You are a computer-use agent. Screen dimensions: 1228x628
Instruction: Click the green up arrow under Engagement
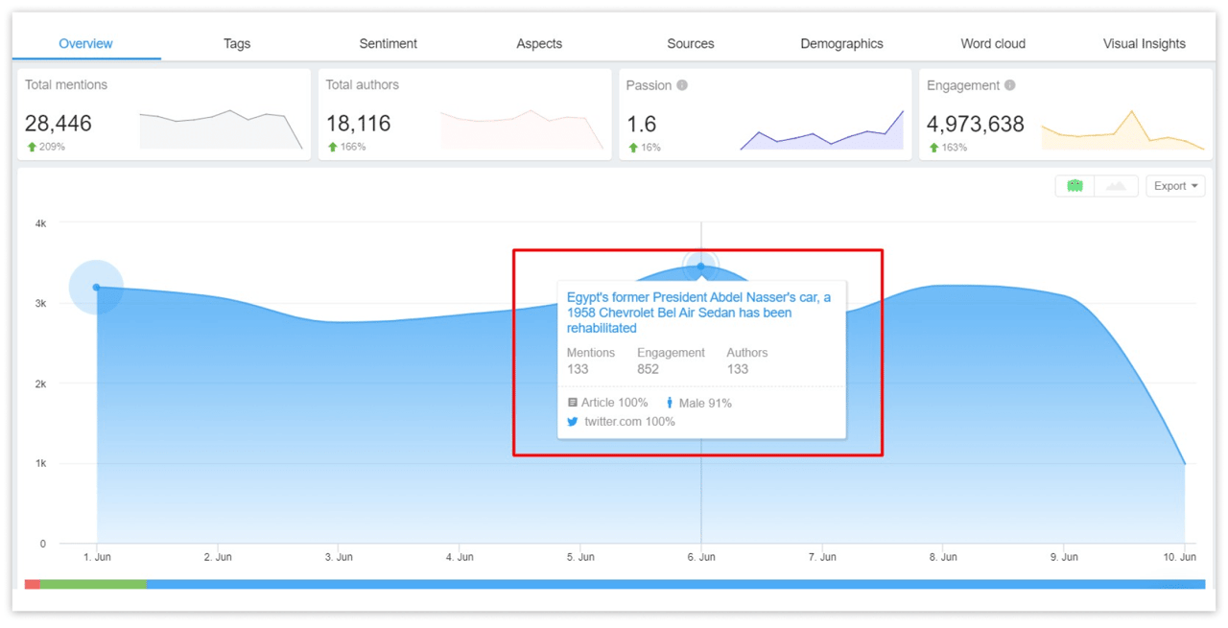[x=933, y=148]
